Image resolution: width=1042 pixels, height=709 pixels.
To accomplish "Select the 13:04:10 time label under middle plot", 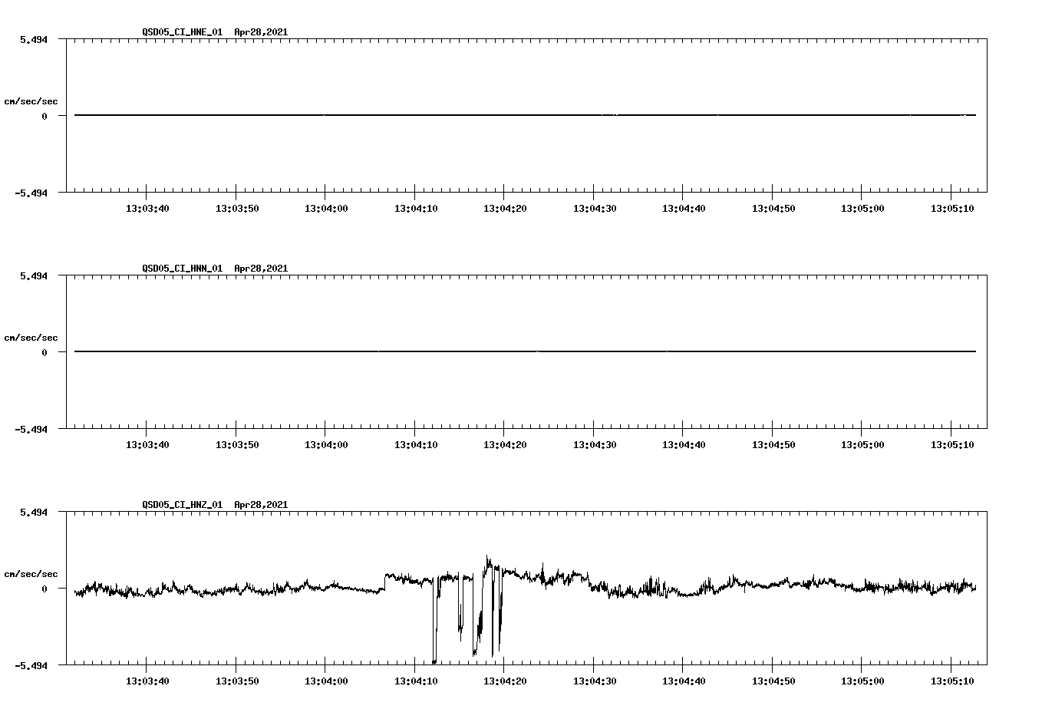I will [417, 443].
